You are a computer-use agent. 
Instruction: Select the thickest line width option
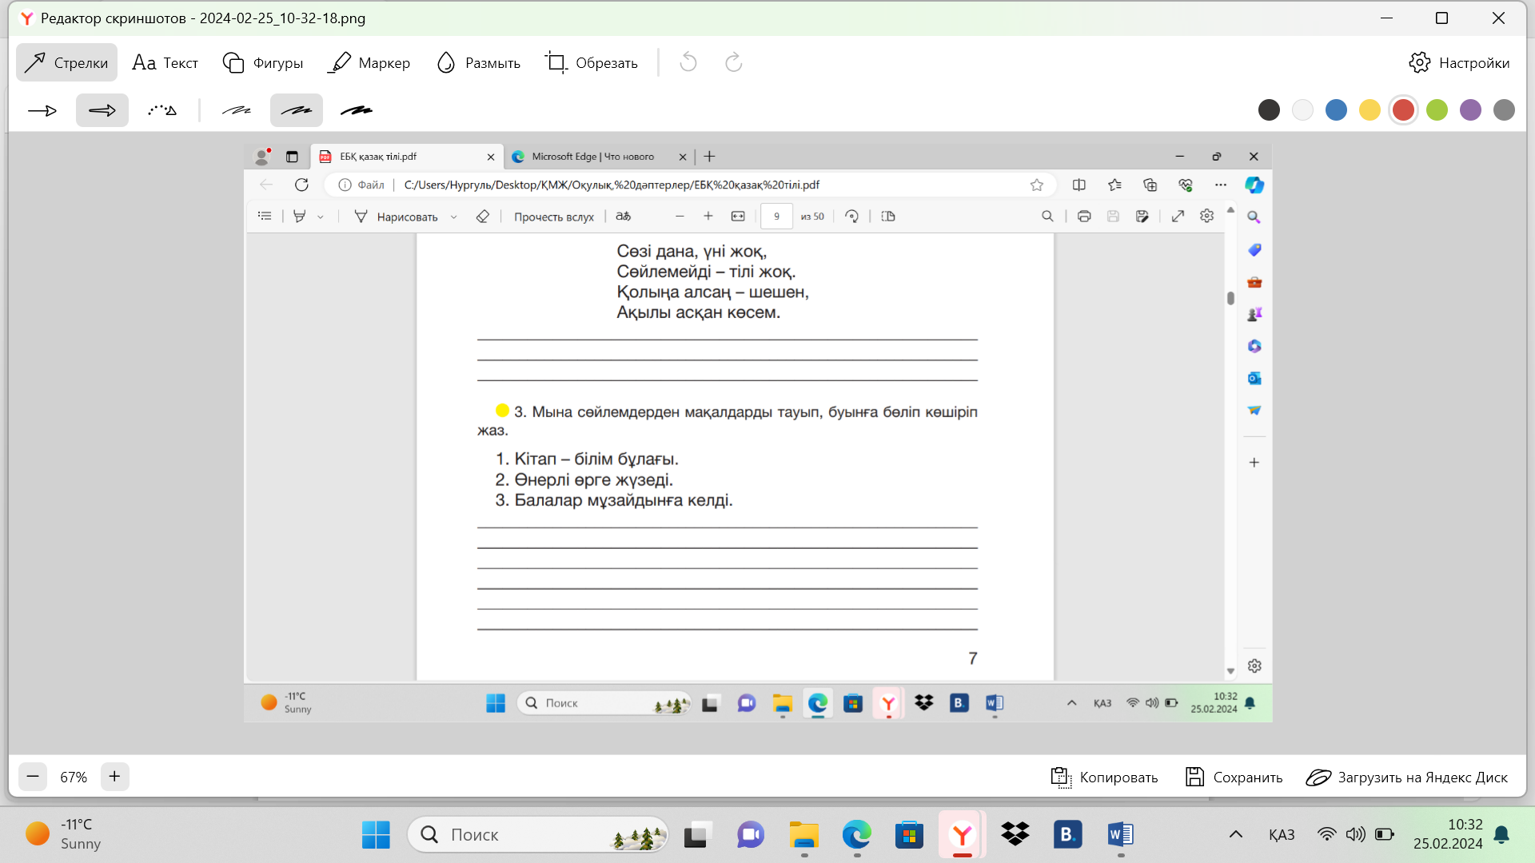[x=357, y=110]
